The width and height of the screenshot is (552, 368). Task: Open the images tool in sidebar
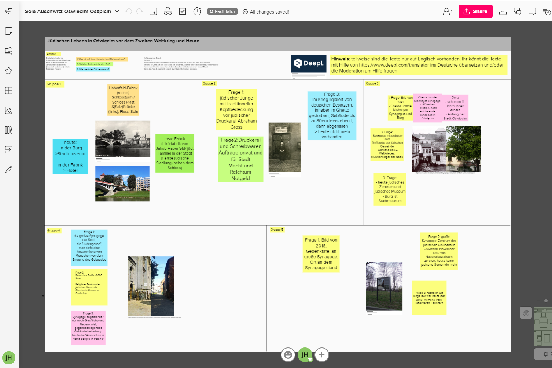coord(9,110)
